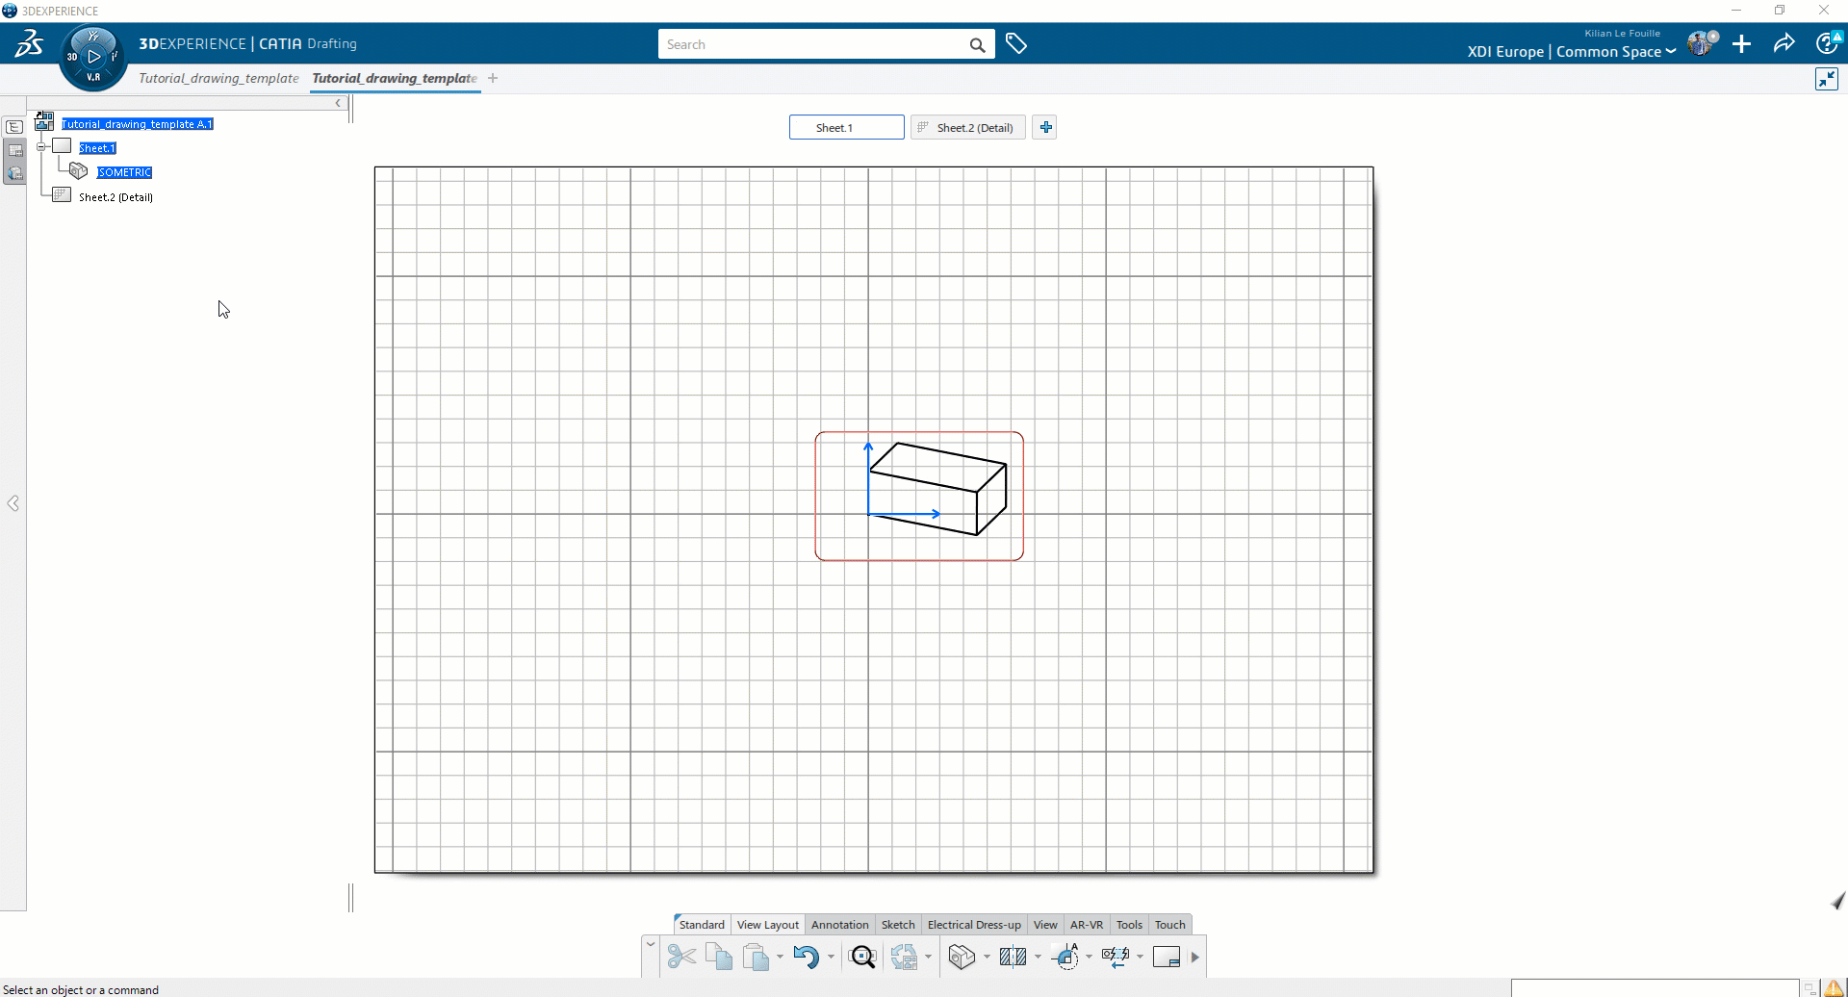Collapse the tree panel with the chevron arrow
The image size is (1848, 997).
pyautogui.click(x=338, y=103)
